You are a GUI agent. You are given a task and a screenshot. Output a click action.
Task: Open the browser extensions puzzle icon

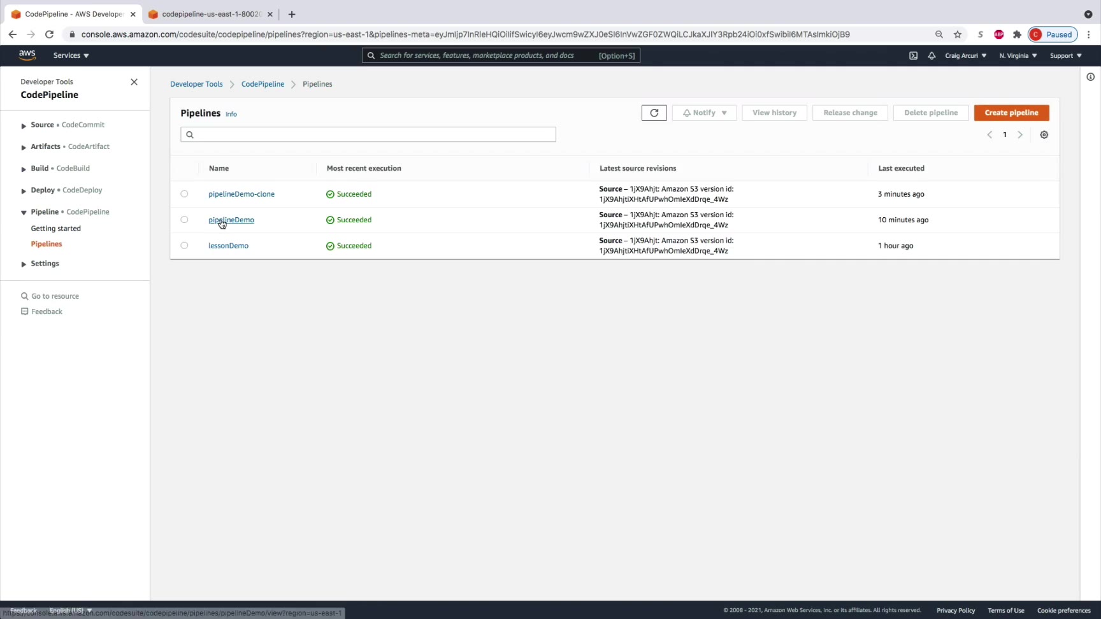(x=1017, y=34)
